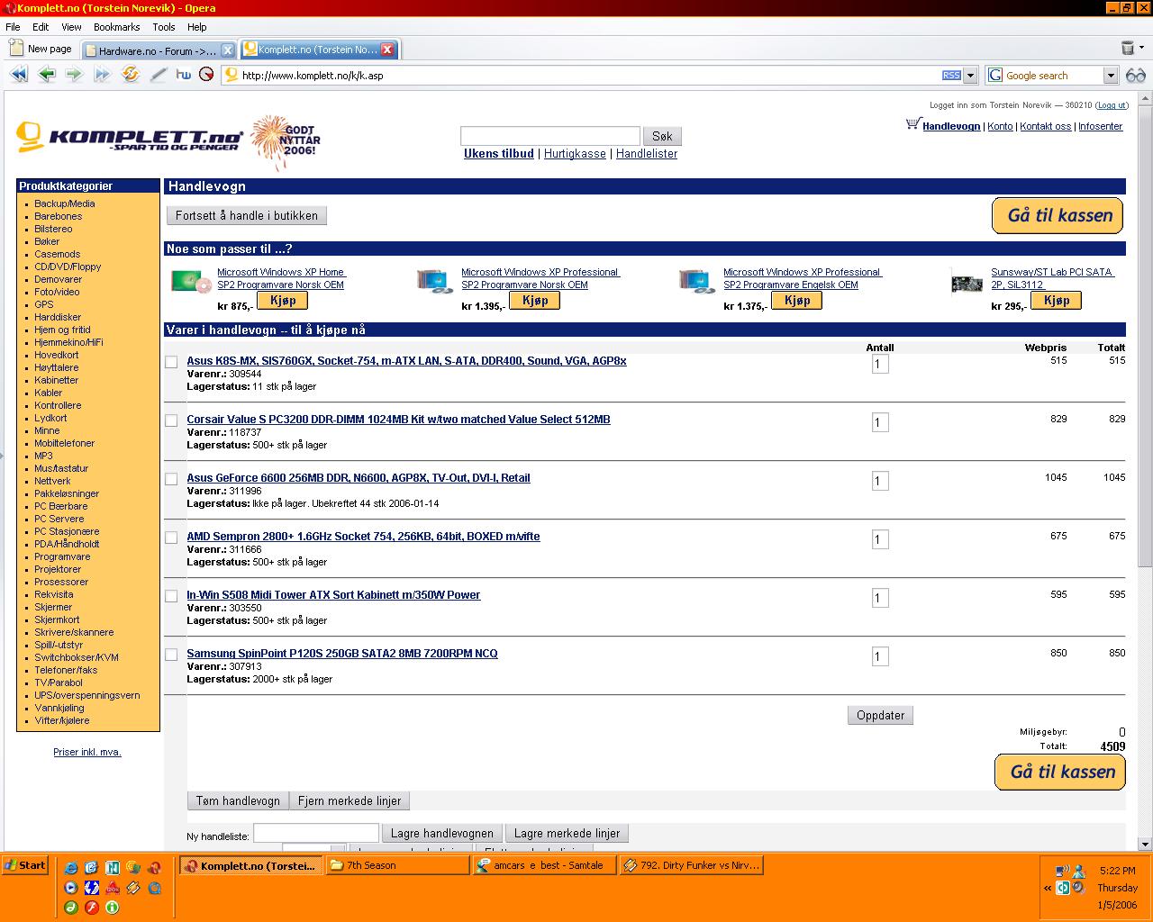Open the Google search engine dropdown

coord(1111,76)
